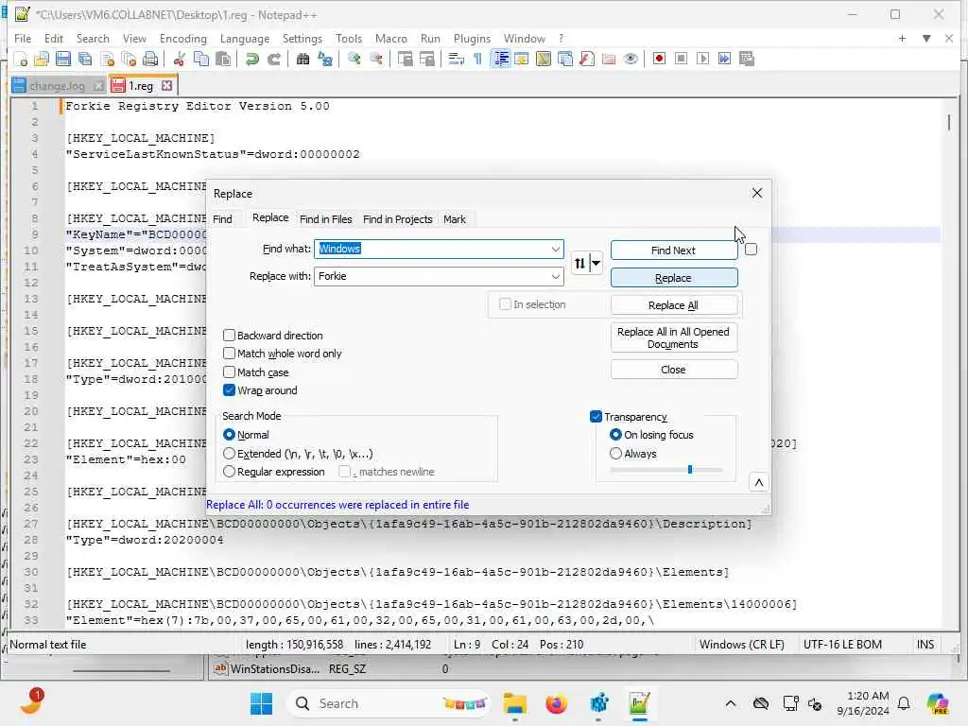The height and width of the screenshot is (726, 968).
Task: Open Find with the binoculars icon
Action: pyautogui.click(x=302, y=60)
